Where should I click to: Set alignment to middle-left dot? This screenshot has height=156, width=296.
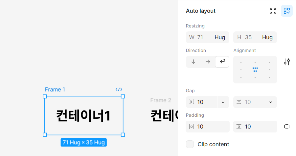241,70
